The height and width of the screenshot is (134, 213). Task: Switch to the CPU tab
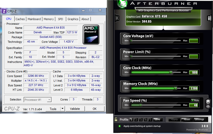[x=9, y=19]
